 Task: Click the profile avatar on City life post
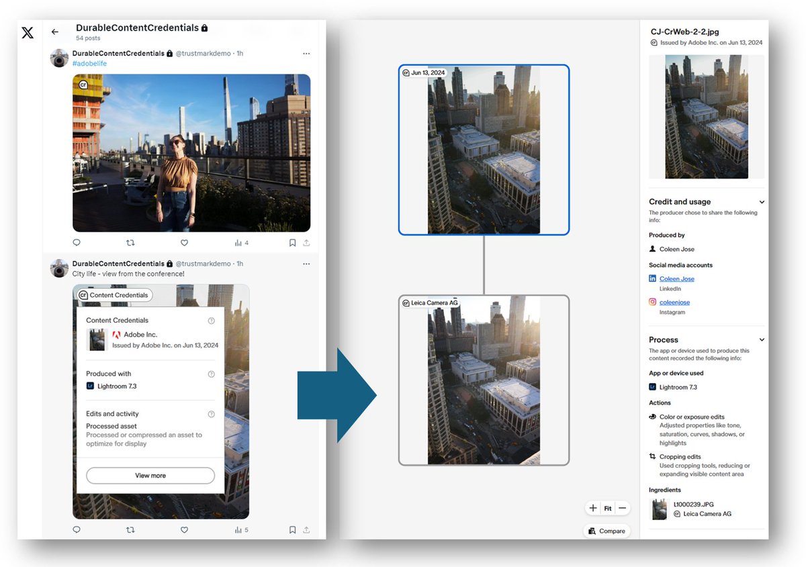(x=59, y=268)
